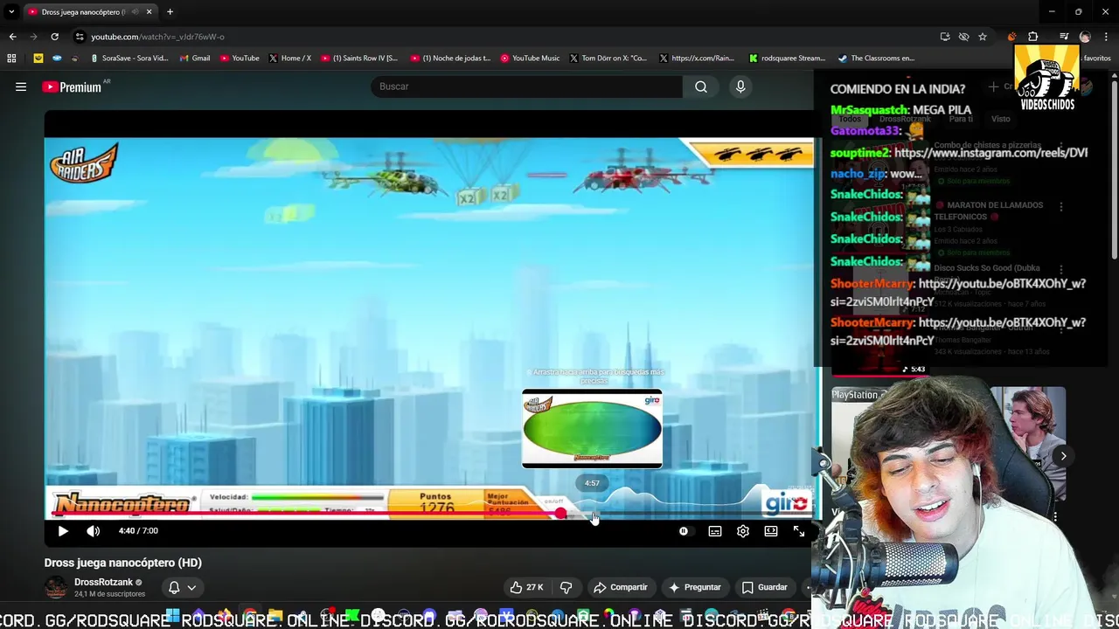Click the install app icon in address bar
Viewport: 1119px width, 629px height.
tap(945, 37)
